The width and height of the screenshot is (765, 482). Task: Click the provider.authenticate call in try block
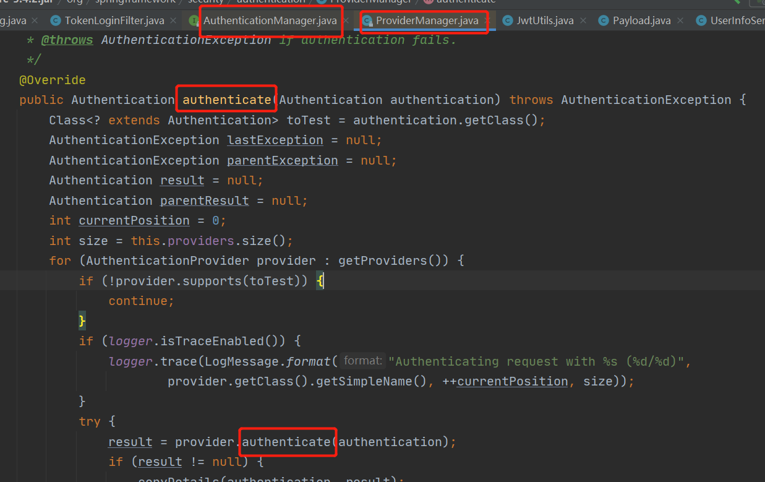286,442
